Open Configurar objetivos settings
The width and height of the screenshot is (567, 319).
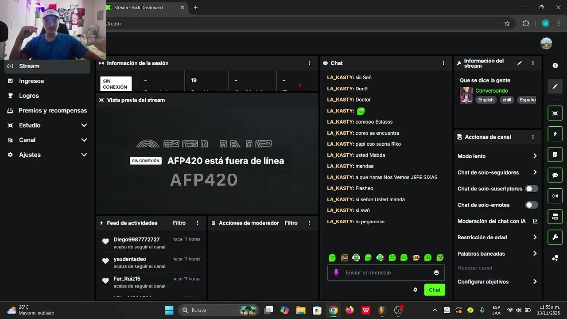tap(497, 282)
